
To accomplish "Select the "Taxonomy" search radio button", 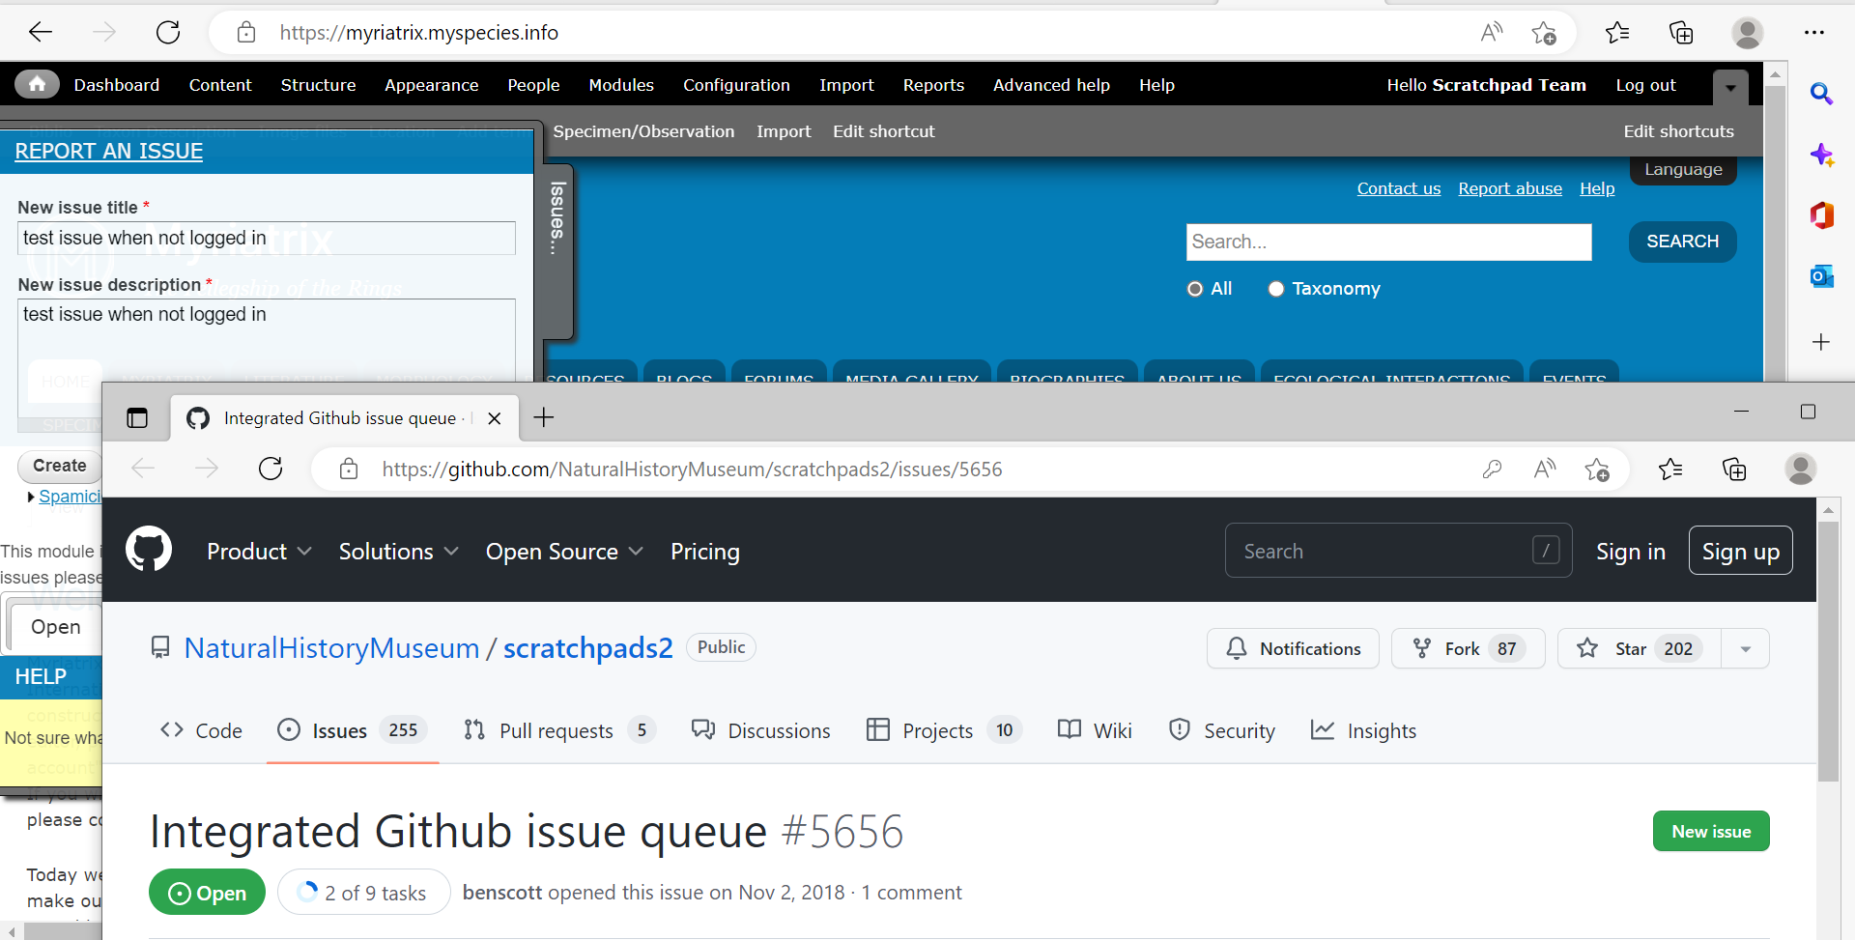I will click(x=1276, y=288).
